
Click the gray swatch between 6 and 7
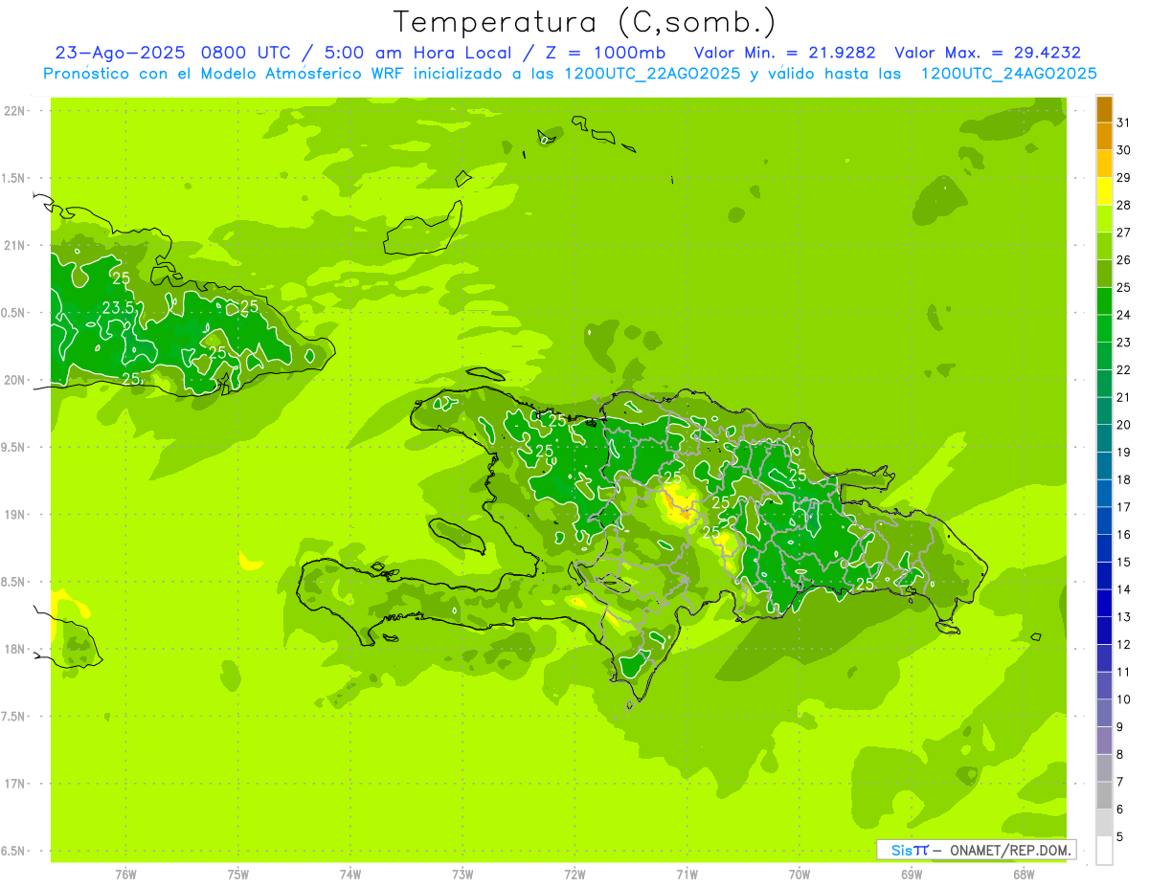tap(1104, 795)
